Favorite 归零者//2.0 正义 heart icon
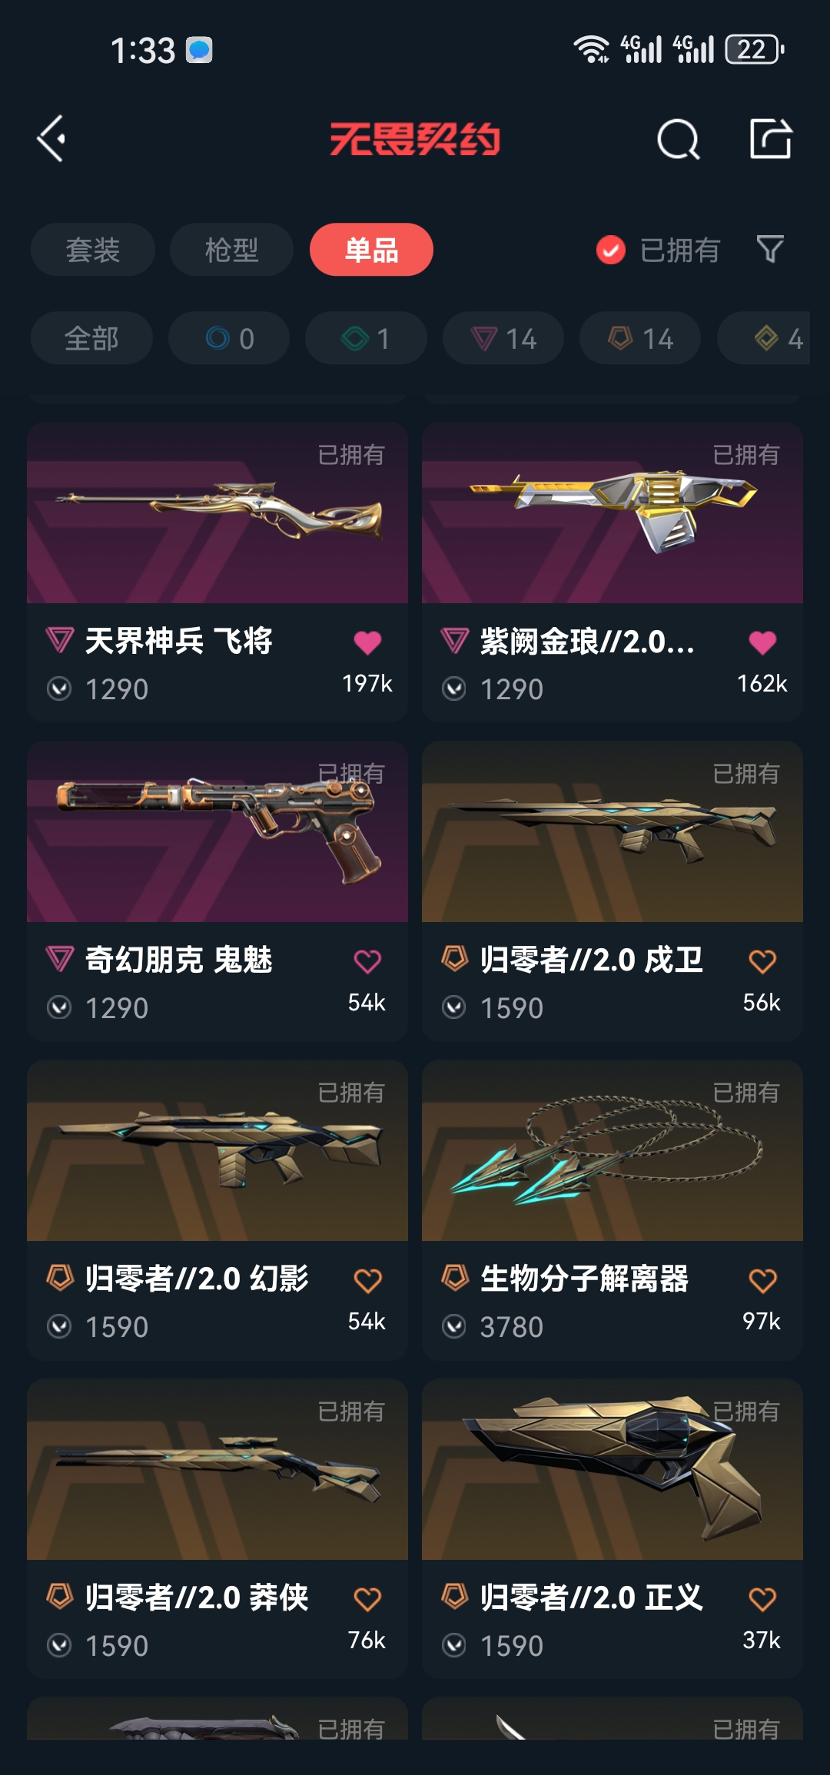 (762, 1599)
